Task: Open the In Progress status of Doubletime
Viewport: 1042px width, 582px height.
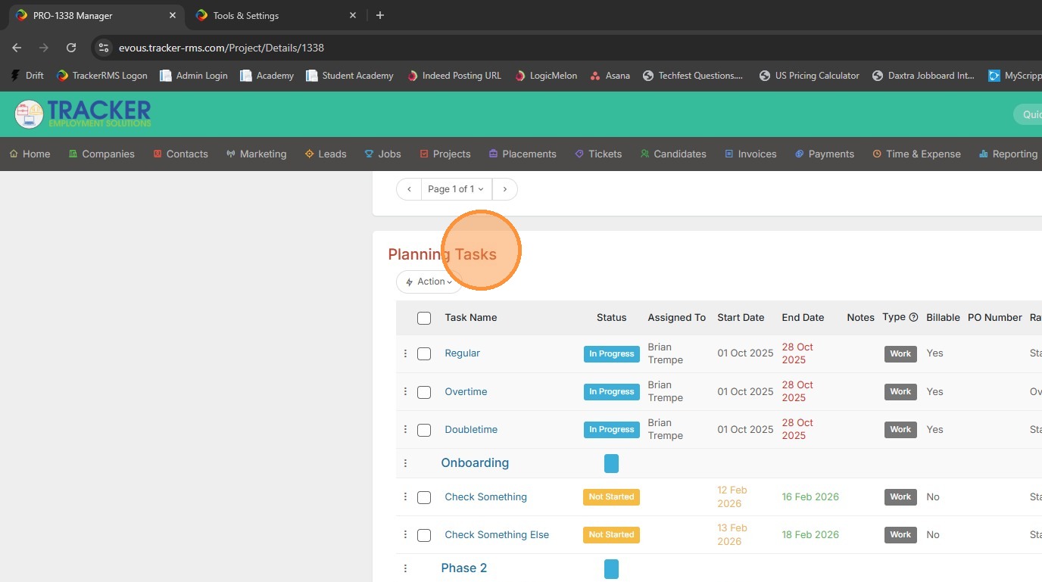Action: click(x=611, y=430)
